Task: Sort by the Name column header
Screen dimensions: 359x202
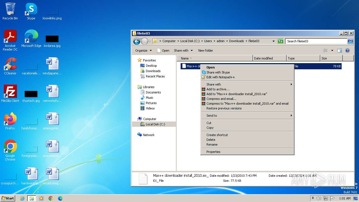Action: coord(215,58)
